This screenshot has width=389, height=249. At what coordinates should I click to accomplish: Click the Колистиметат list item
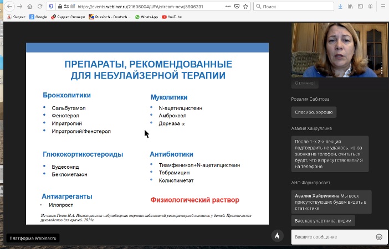click(176, 180)
